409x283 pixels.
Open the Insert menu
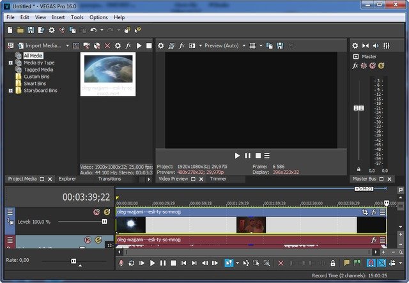[58, 17]
